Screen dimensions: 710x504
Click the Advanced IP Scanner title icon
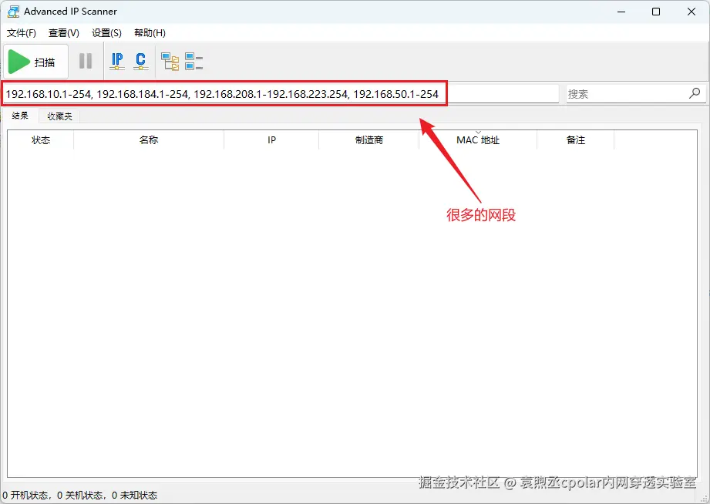point(14,12)
